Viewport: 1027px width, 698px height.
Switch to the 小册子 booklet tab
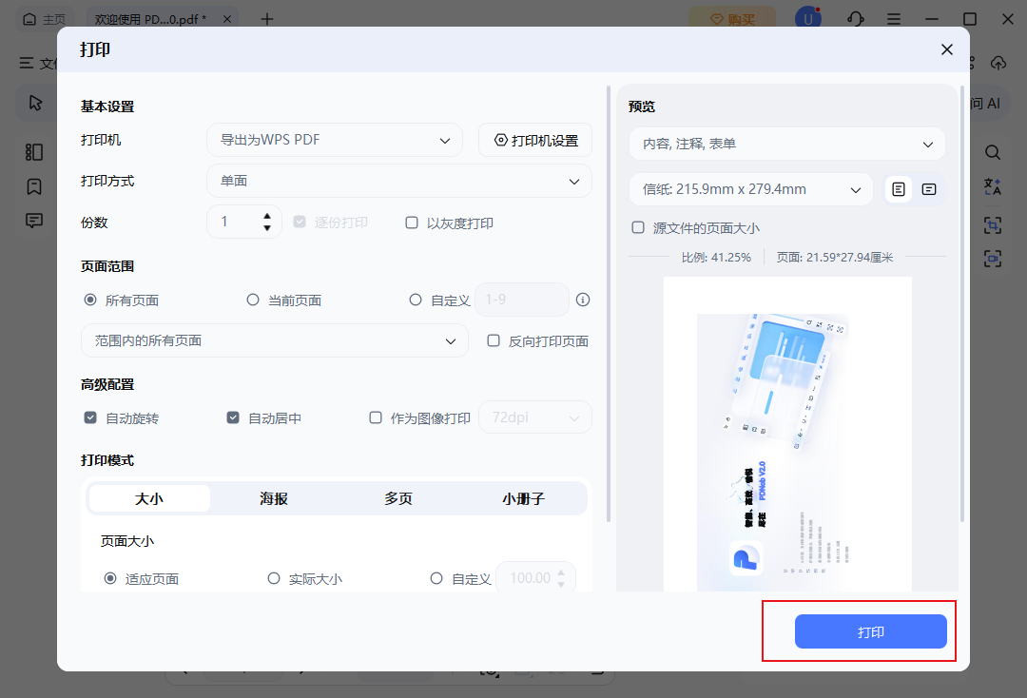pos(523,498)
